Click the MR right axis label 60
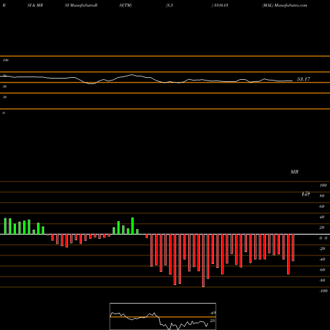The height and width of the screenshot is (330, 330). click(x=322, y=207)
